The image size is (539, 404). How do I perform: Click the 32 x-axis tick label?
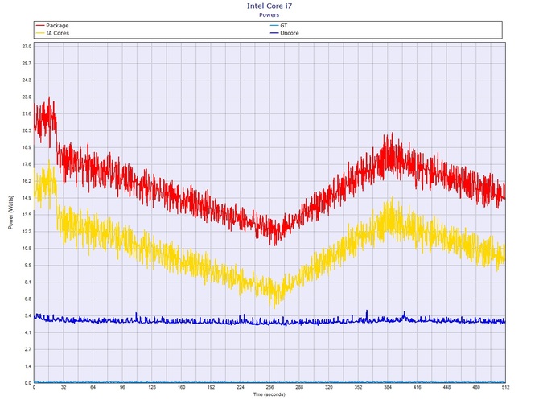[64, 387]
